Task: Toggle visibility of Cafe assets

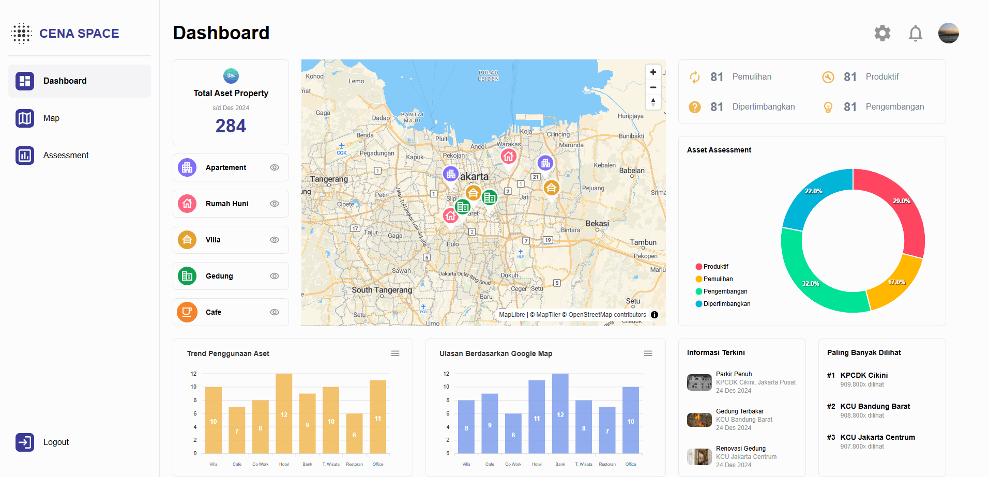Action: [x=275, y=312]
